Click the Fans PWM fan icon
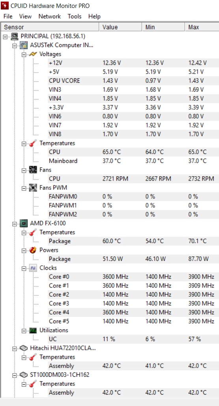The image size is (219, 406). (33, 187)
